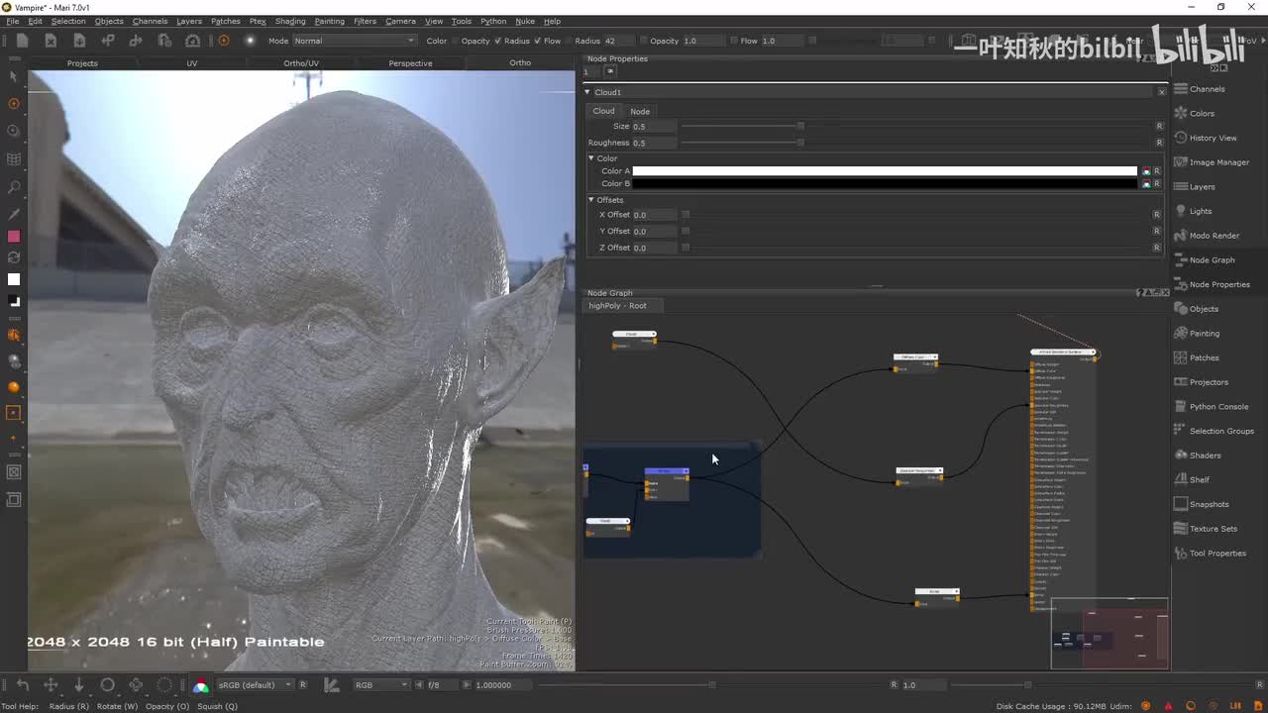Open the Channels palette icon

[x=1181, y=89]
